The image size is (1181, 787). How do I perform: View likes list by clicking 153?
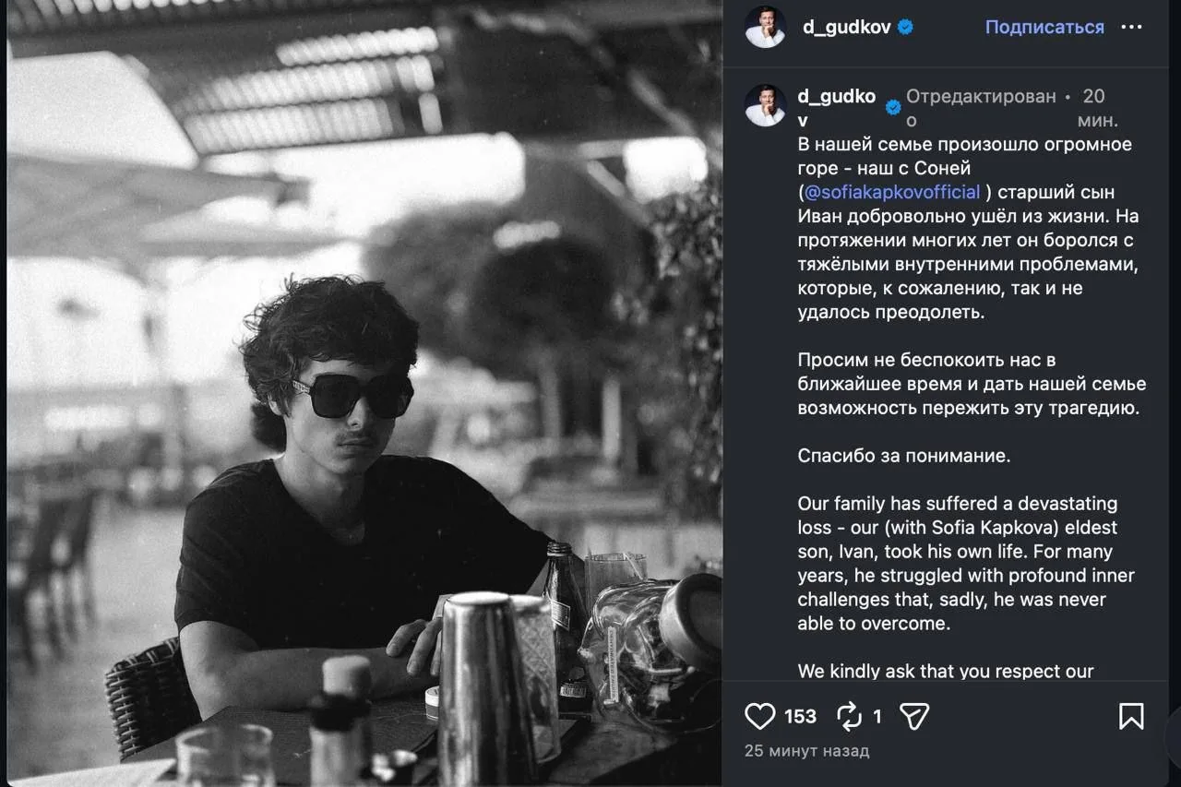(800, 716)
